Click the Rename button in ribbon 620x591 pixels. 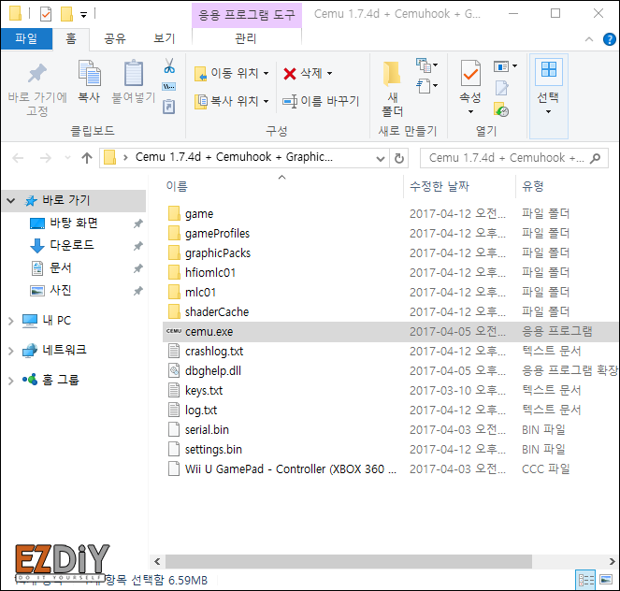(321, 101)
